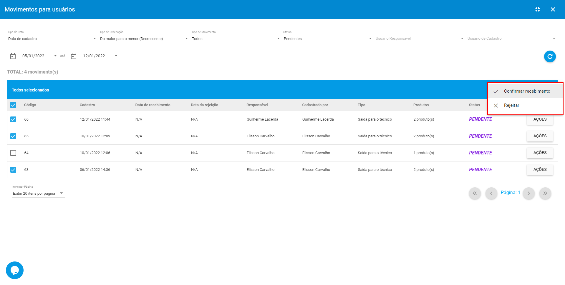Viewport: 565px width, 285px height.
Task: Toggle the select-all checkbox in table header
Action: (x=13, y=105)
